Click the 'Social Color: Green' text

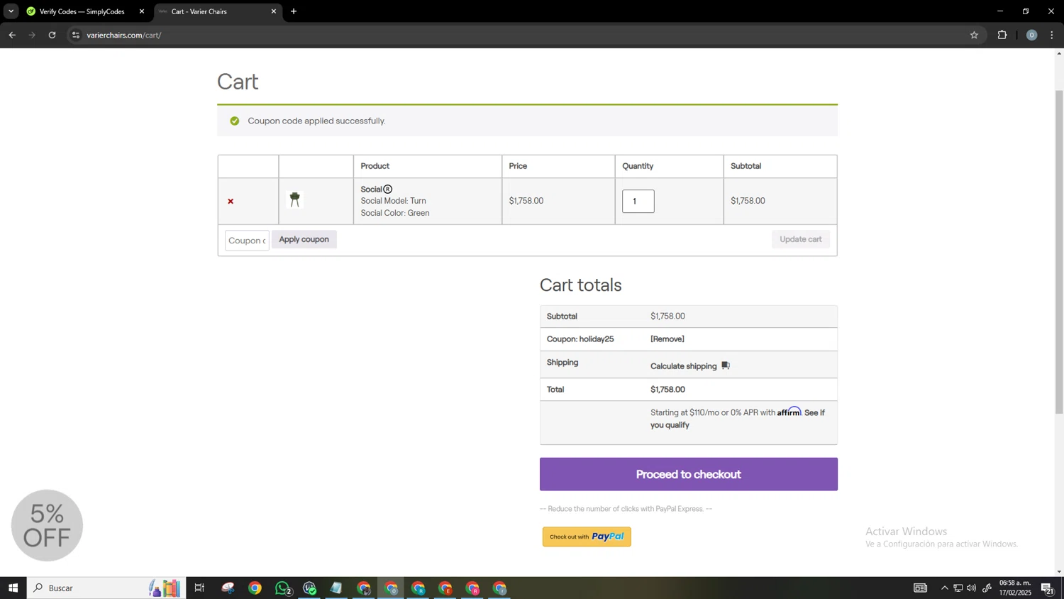pos(395,213)
